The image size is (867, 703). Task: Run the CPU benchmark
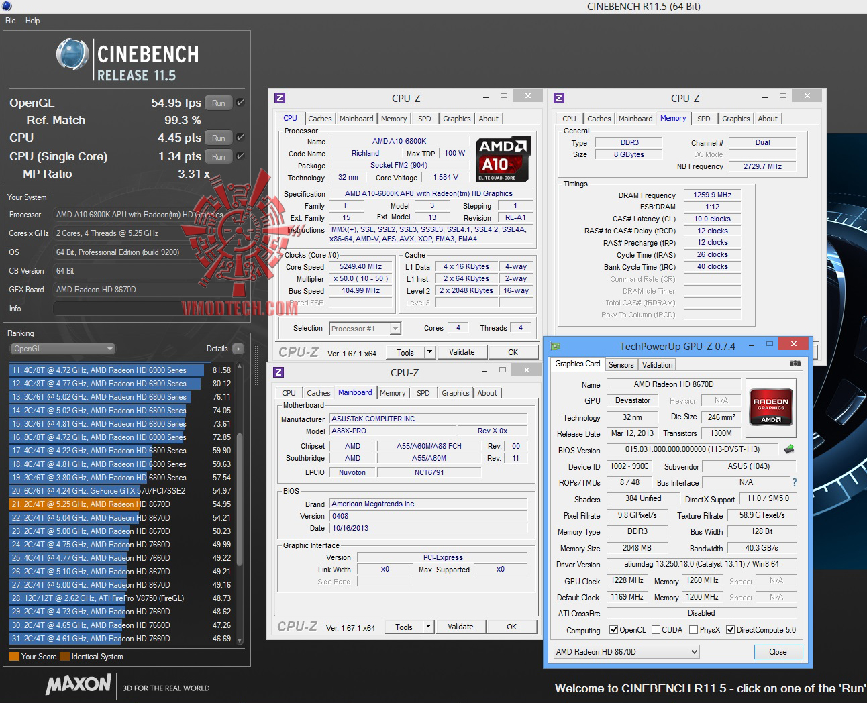[219, 138]
